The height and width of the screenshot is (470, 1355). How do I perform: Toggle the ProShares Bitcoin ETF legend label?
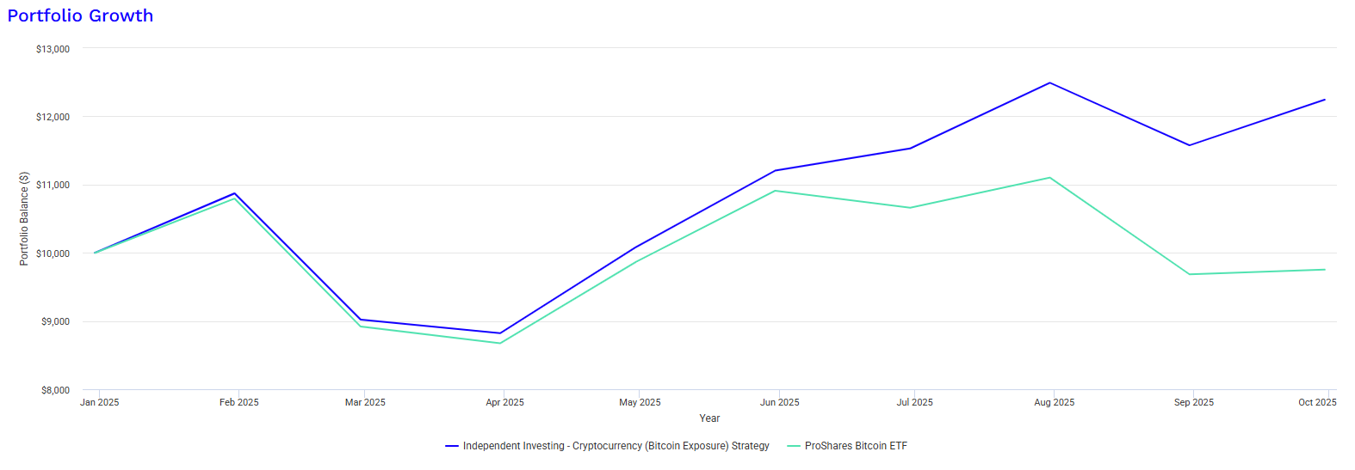pyautogui.click(x=855, y=446)
